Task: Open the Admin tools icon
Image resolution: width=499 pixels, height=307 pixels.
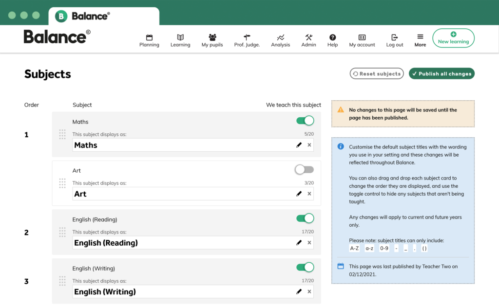Action: point(308,37)
